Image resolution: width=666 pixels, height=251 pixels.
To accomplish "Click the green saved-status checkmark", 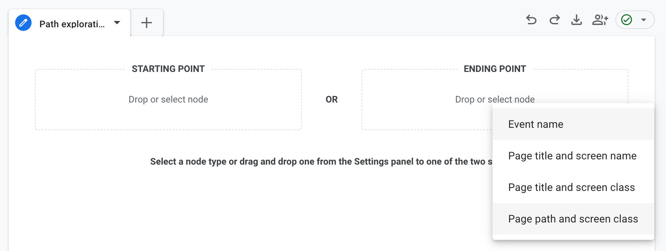I will pos(627,20).
